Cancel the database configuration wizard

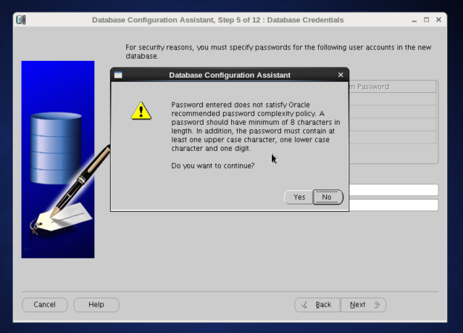point(45,305)
